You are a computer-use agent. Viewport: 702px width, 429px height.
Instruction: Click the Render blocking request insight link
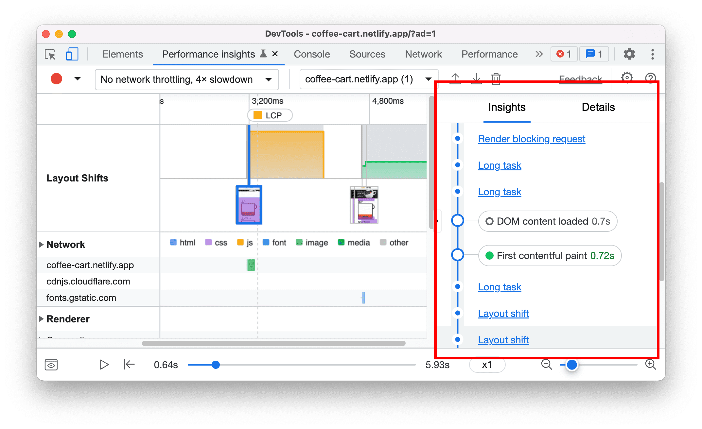tap(532, 139)
